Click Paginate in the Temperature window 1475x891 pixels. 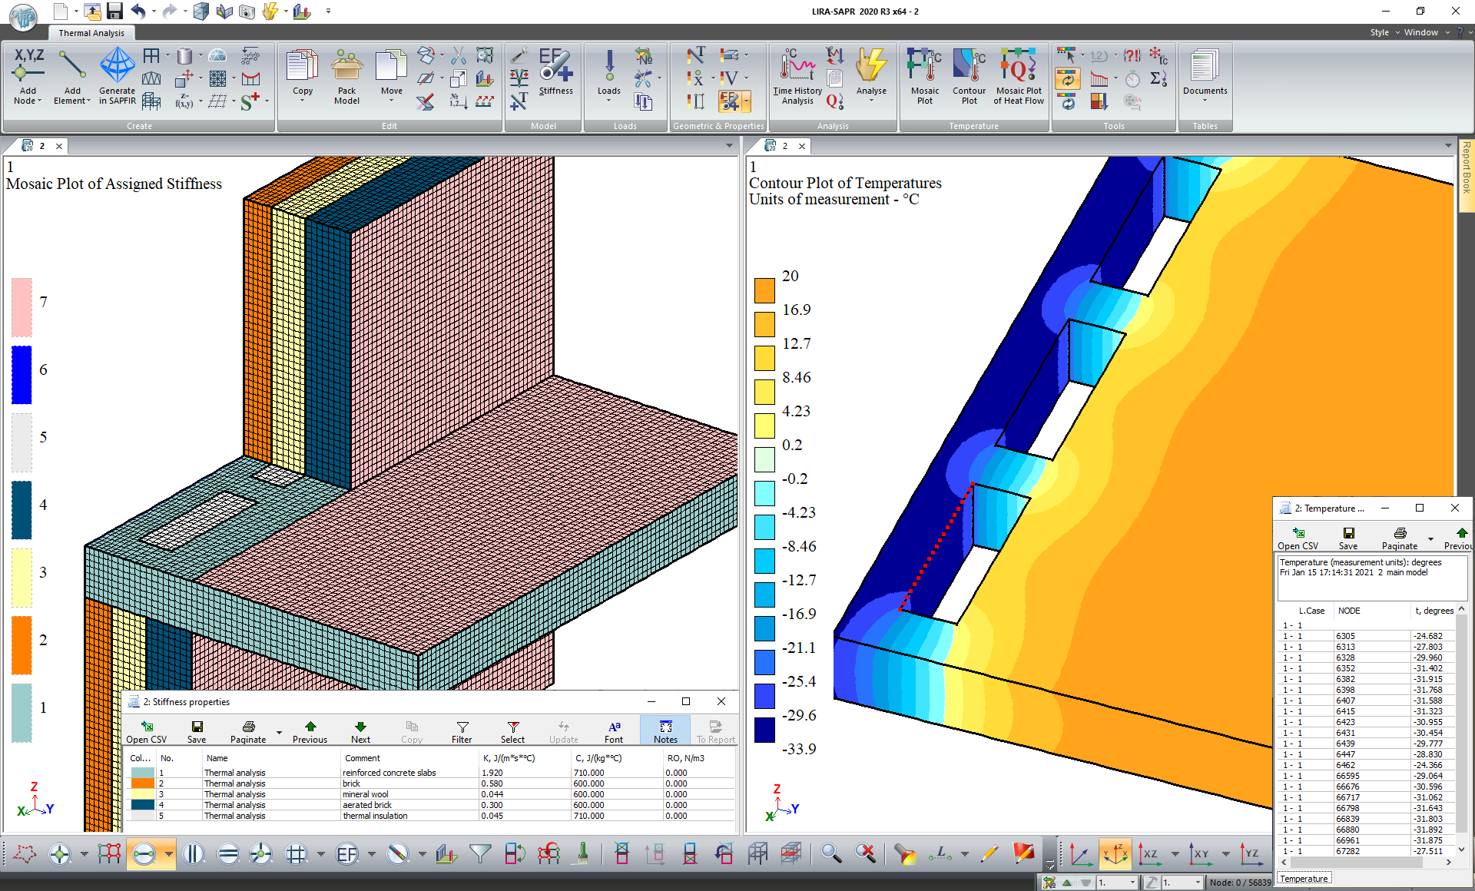[1399, 538]
